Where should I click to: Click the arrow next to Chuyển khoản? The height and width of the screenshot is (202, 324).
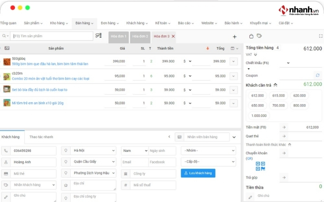(284, 153)
